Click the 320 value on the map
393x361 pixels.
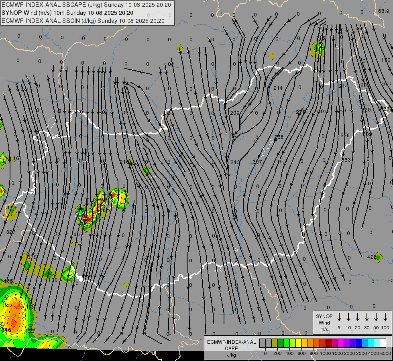366,110
